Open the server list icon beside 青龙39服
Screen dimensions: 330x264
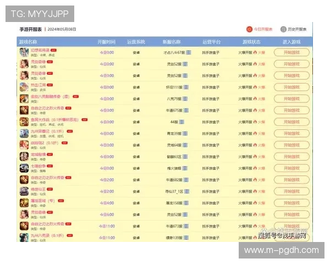(x=185, y=134)
